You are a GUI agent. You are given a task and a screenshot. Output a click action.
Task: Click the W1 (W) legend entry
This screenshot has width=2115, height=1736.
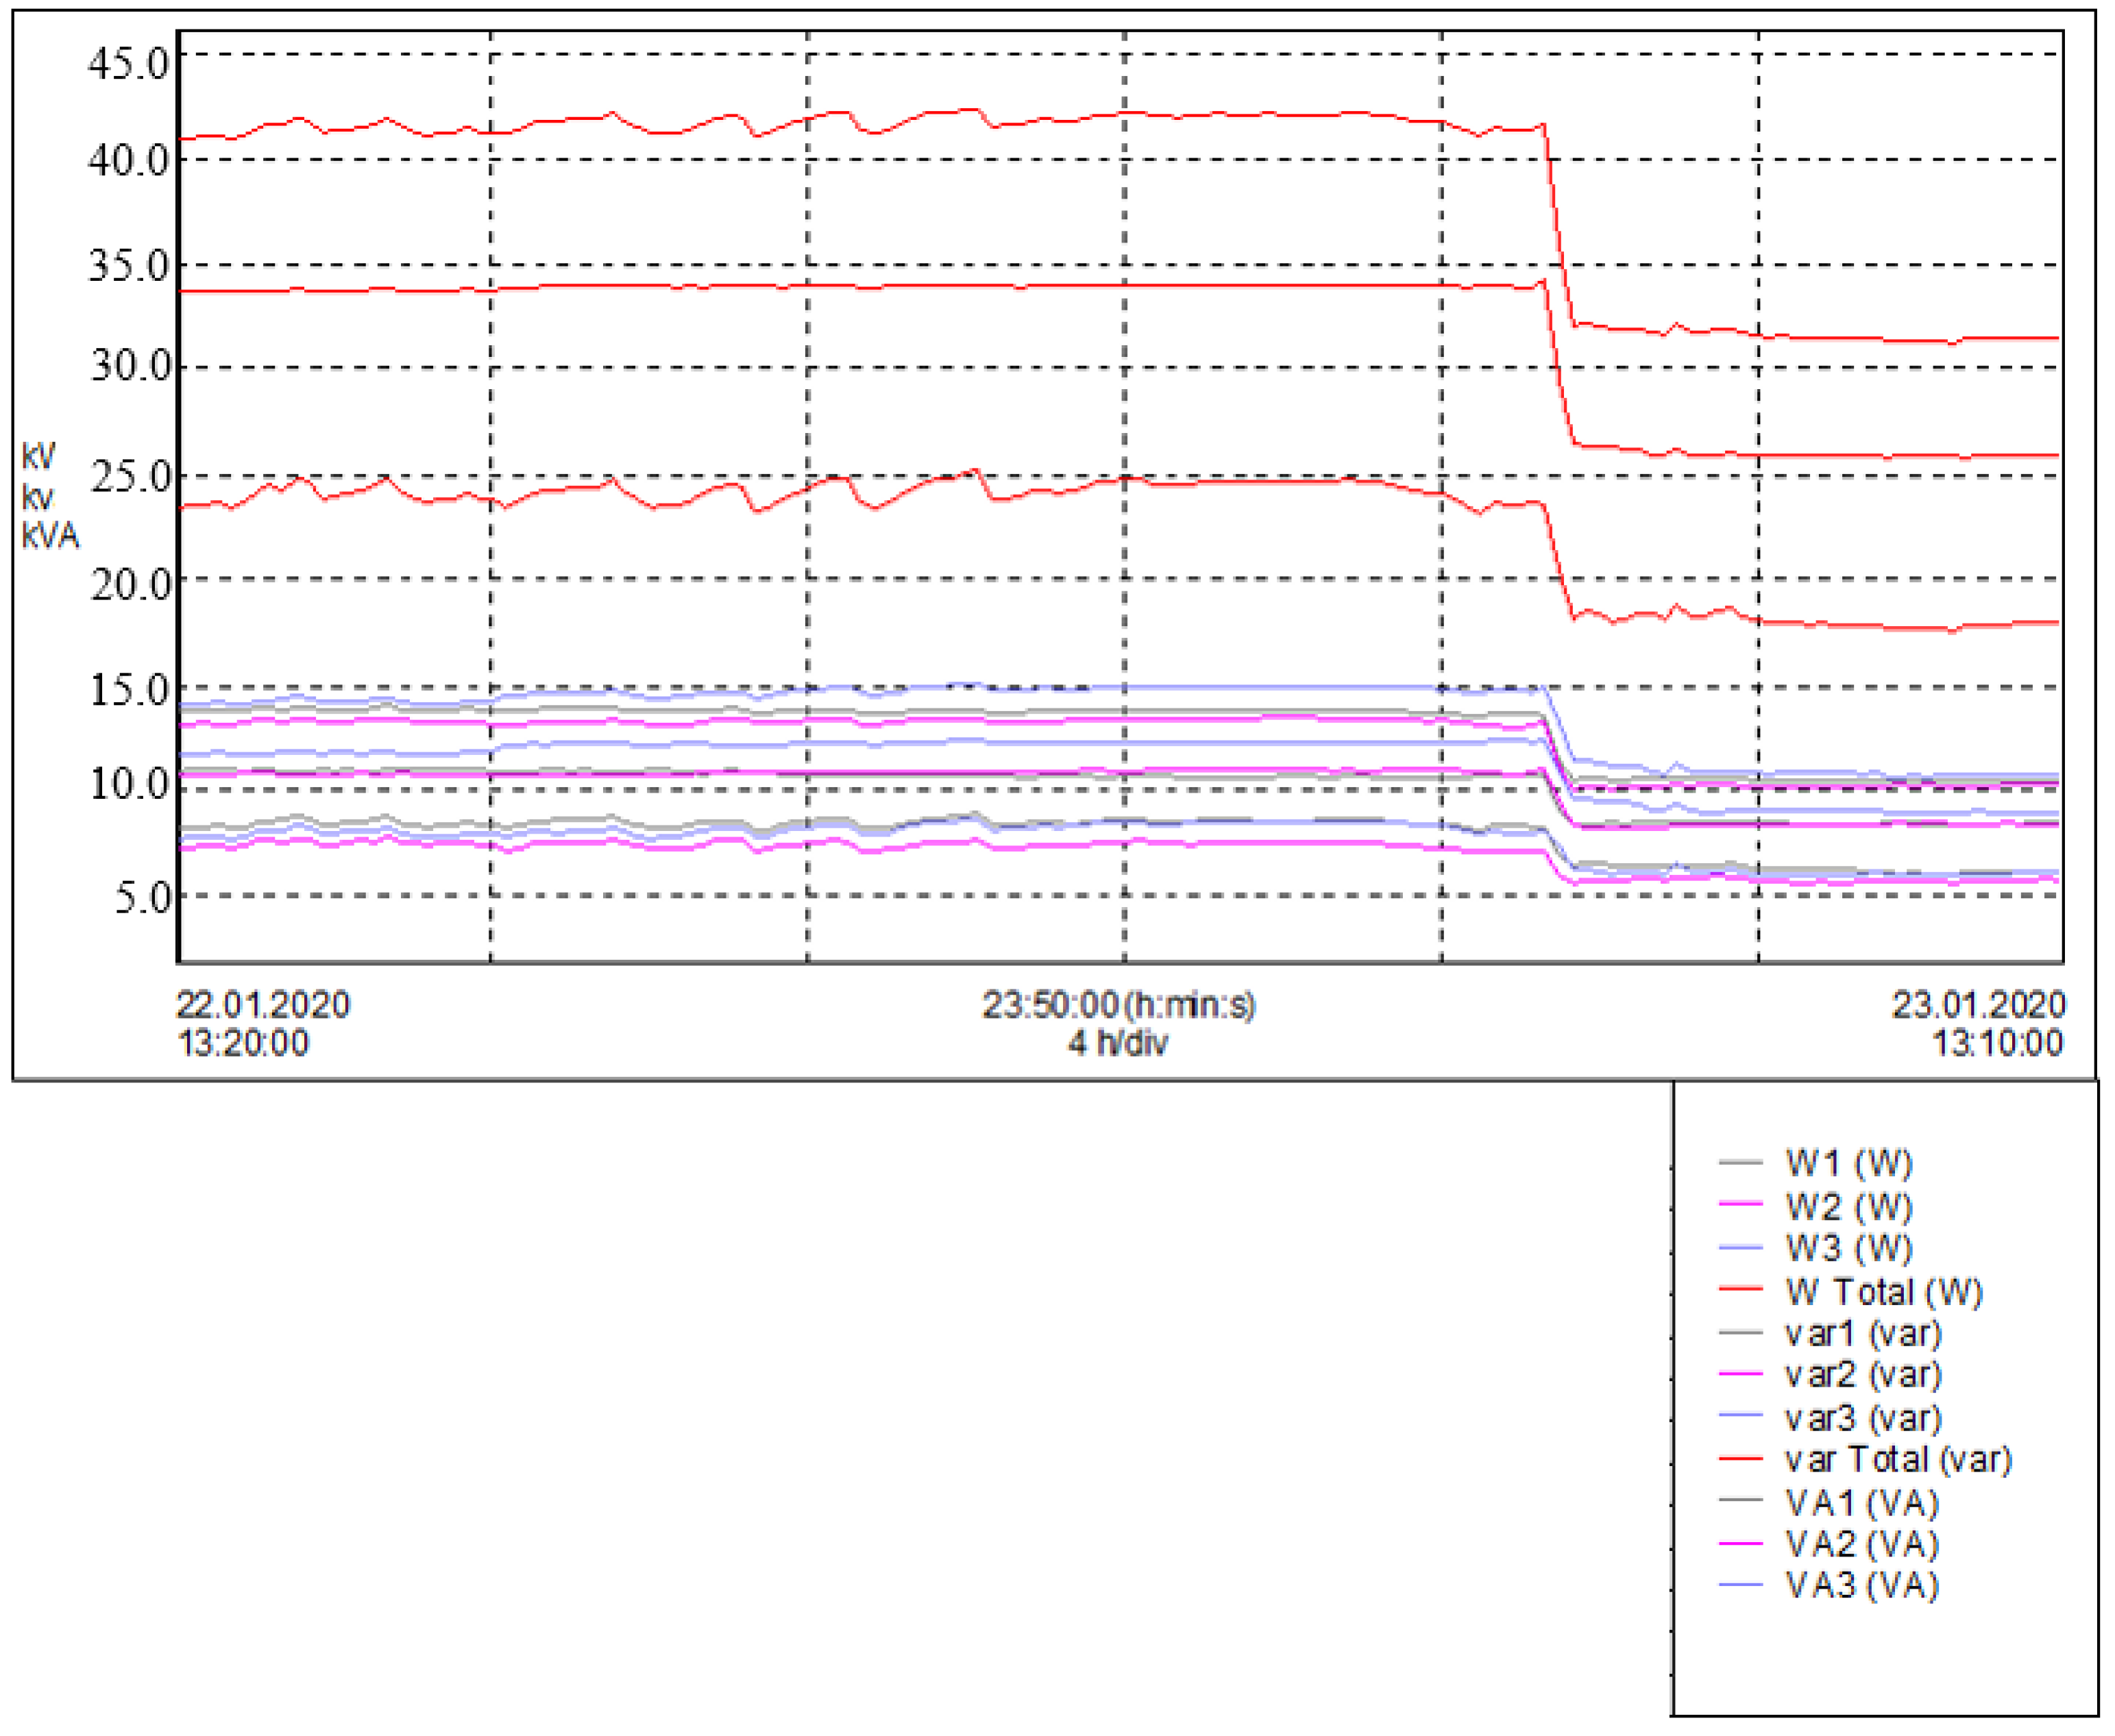point(1849,1163)
